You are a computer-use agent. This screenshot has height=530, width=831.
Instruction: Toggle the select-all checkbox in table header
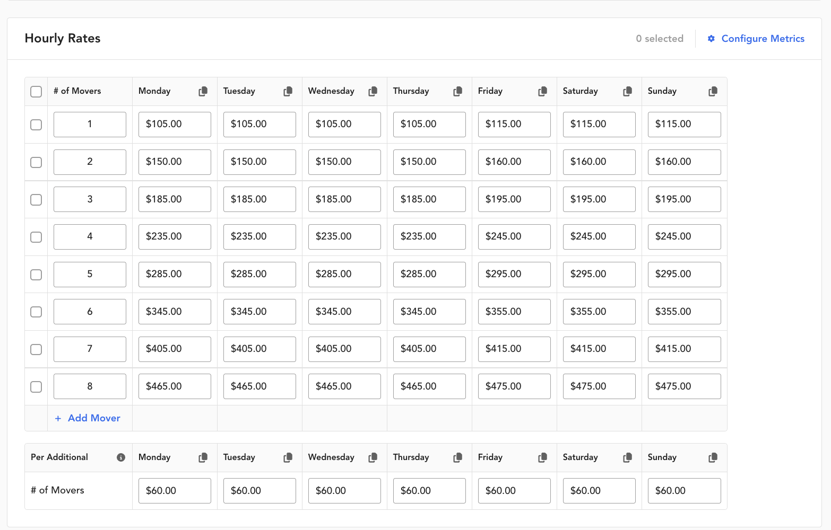point(36,92)
